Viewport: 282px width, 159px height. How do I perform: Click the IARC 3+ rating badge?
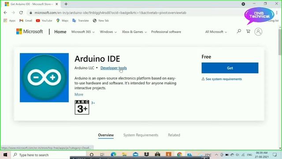(x=82, y=107)
